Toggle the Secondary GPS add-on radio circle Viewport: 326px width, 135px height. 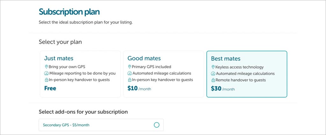point(157,125)
